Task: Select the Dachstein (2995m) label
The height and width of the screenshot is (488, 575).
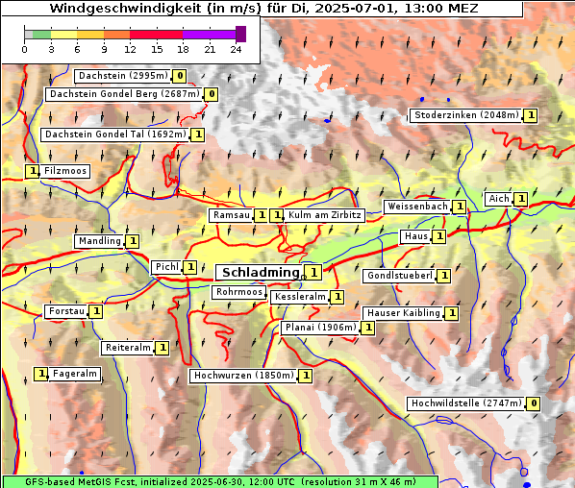Action: pos(123,76)
